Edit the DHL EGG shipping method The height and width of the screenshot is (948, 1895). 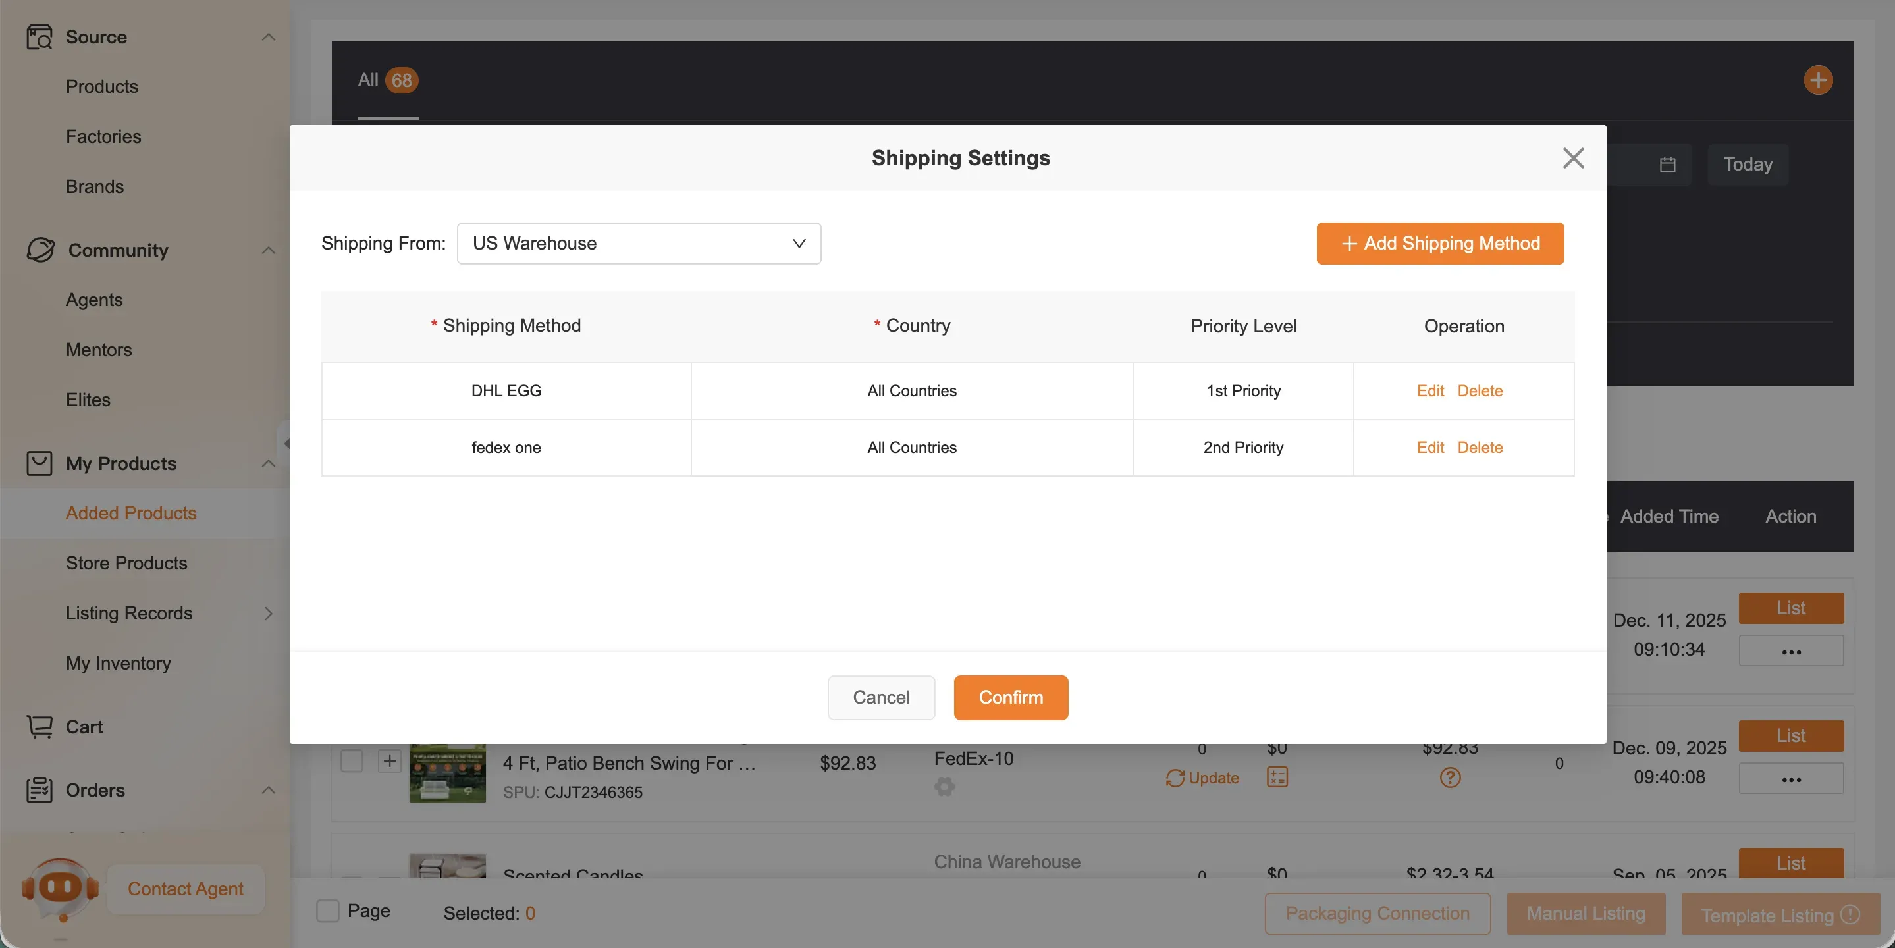1429,391
